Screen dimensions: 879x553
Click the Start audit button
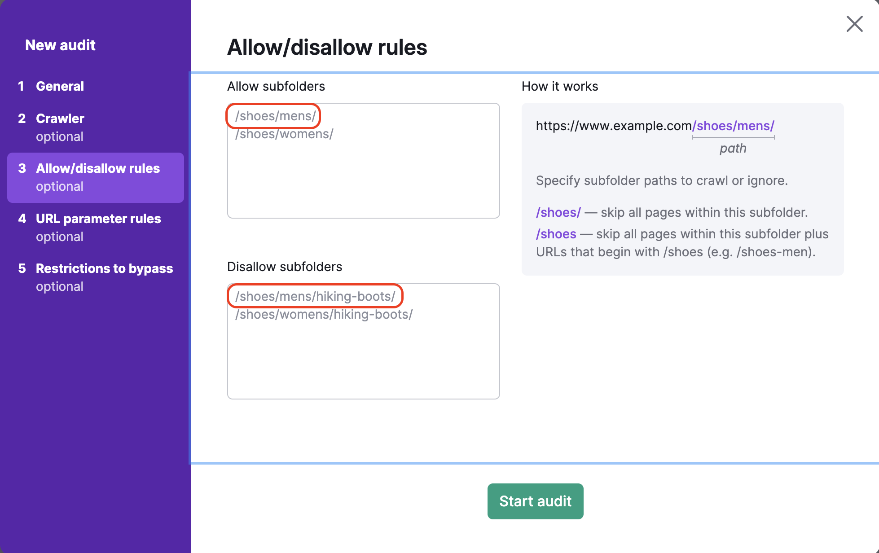pyautogui.click(x=535, y=501)
